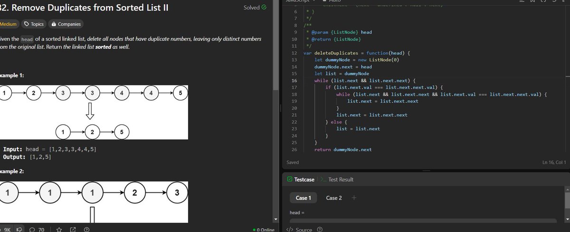The image size is (570, 232).
Task: Click line number 12 in the gutter
Action: pos(294,53)
